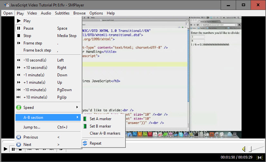The image size is (266, 162).
Task: Open the Open menu
Action: click(x=8, y=13)
